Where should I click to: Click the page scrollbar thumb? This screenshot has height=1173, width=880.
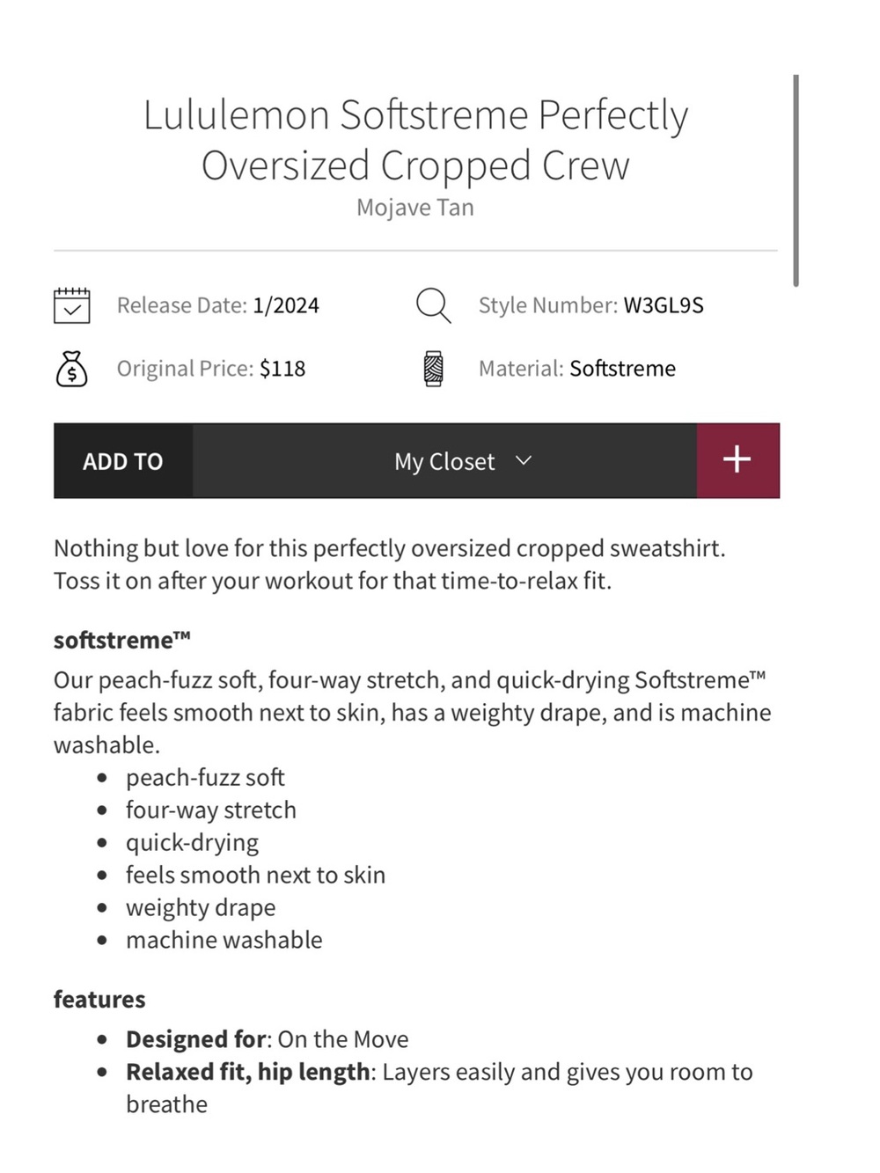coord(796,180)
